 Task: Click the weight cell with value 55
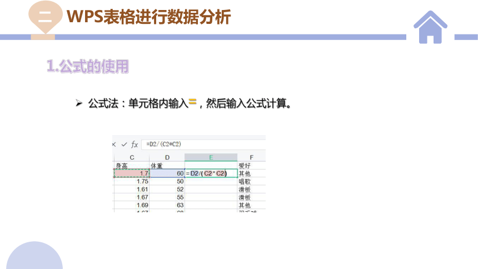click(167, 197)
